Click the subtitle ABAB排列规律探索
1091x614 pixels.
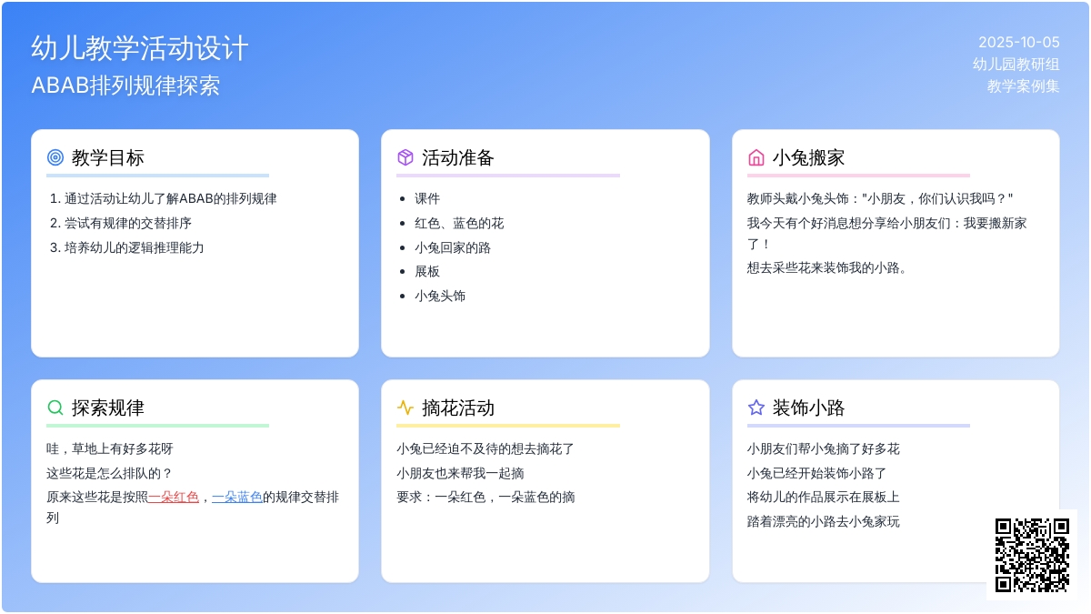tap(125, 86)
